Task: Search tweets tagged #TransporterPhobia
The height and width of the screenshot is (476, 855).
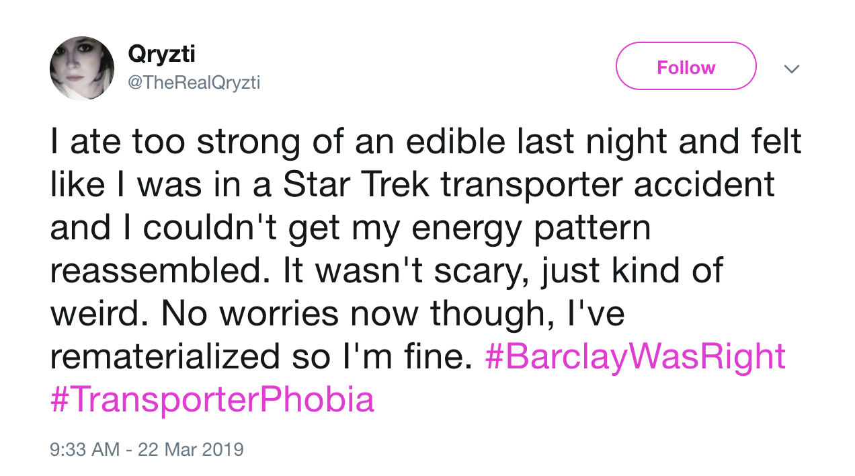Action: tap(212, 399)
